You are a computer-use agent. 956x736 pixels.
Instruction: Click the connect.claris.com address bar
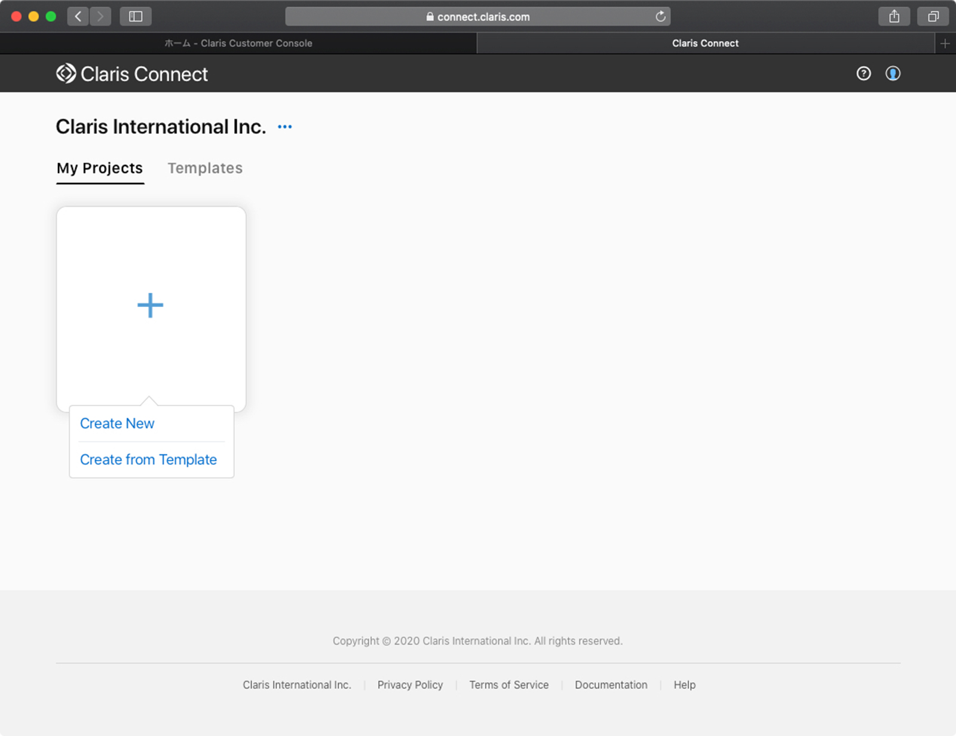pyautogui.click(x=478, y=17)
